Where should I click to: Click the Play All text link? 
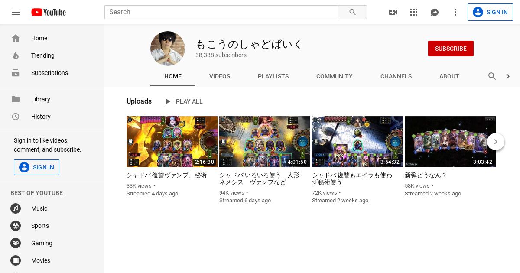[189, 101]
